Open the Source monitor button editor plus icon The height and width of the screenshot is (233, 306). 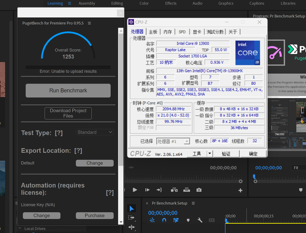click(240, 190)
